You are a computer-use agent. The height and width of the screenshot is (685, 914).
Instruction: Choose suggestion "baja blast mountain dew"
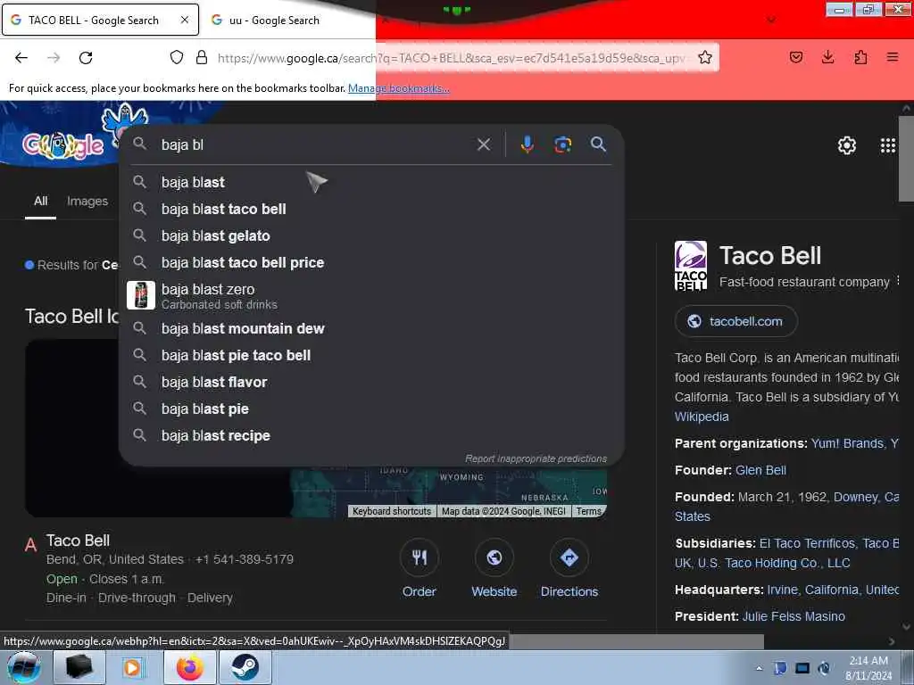pos(370,328)
